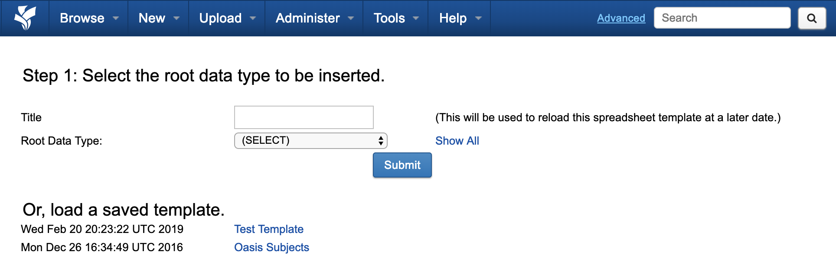
Task: Open the Browse menu
Action: point(82,18)
